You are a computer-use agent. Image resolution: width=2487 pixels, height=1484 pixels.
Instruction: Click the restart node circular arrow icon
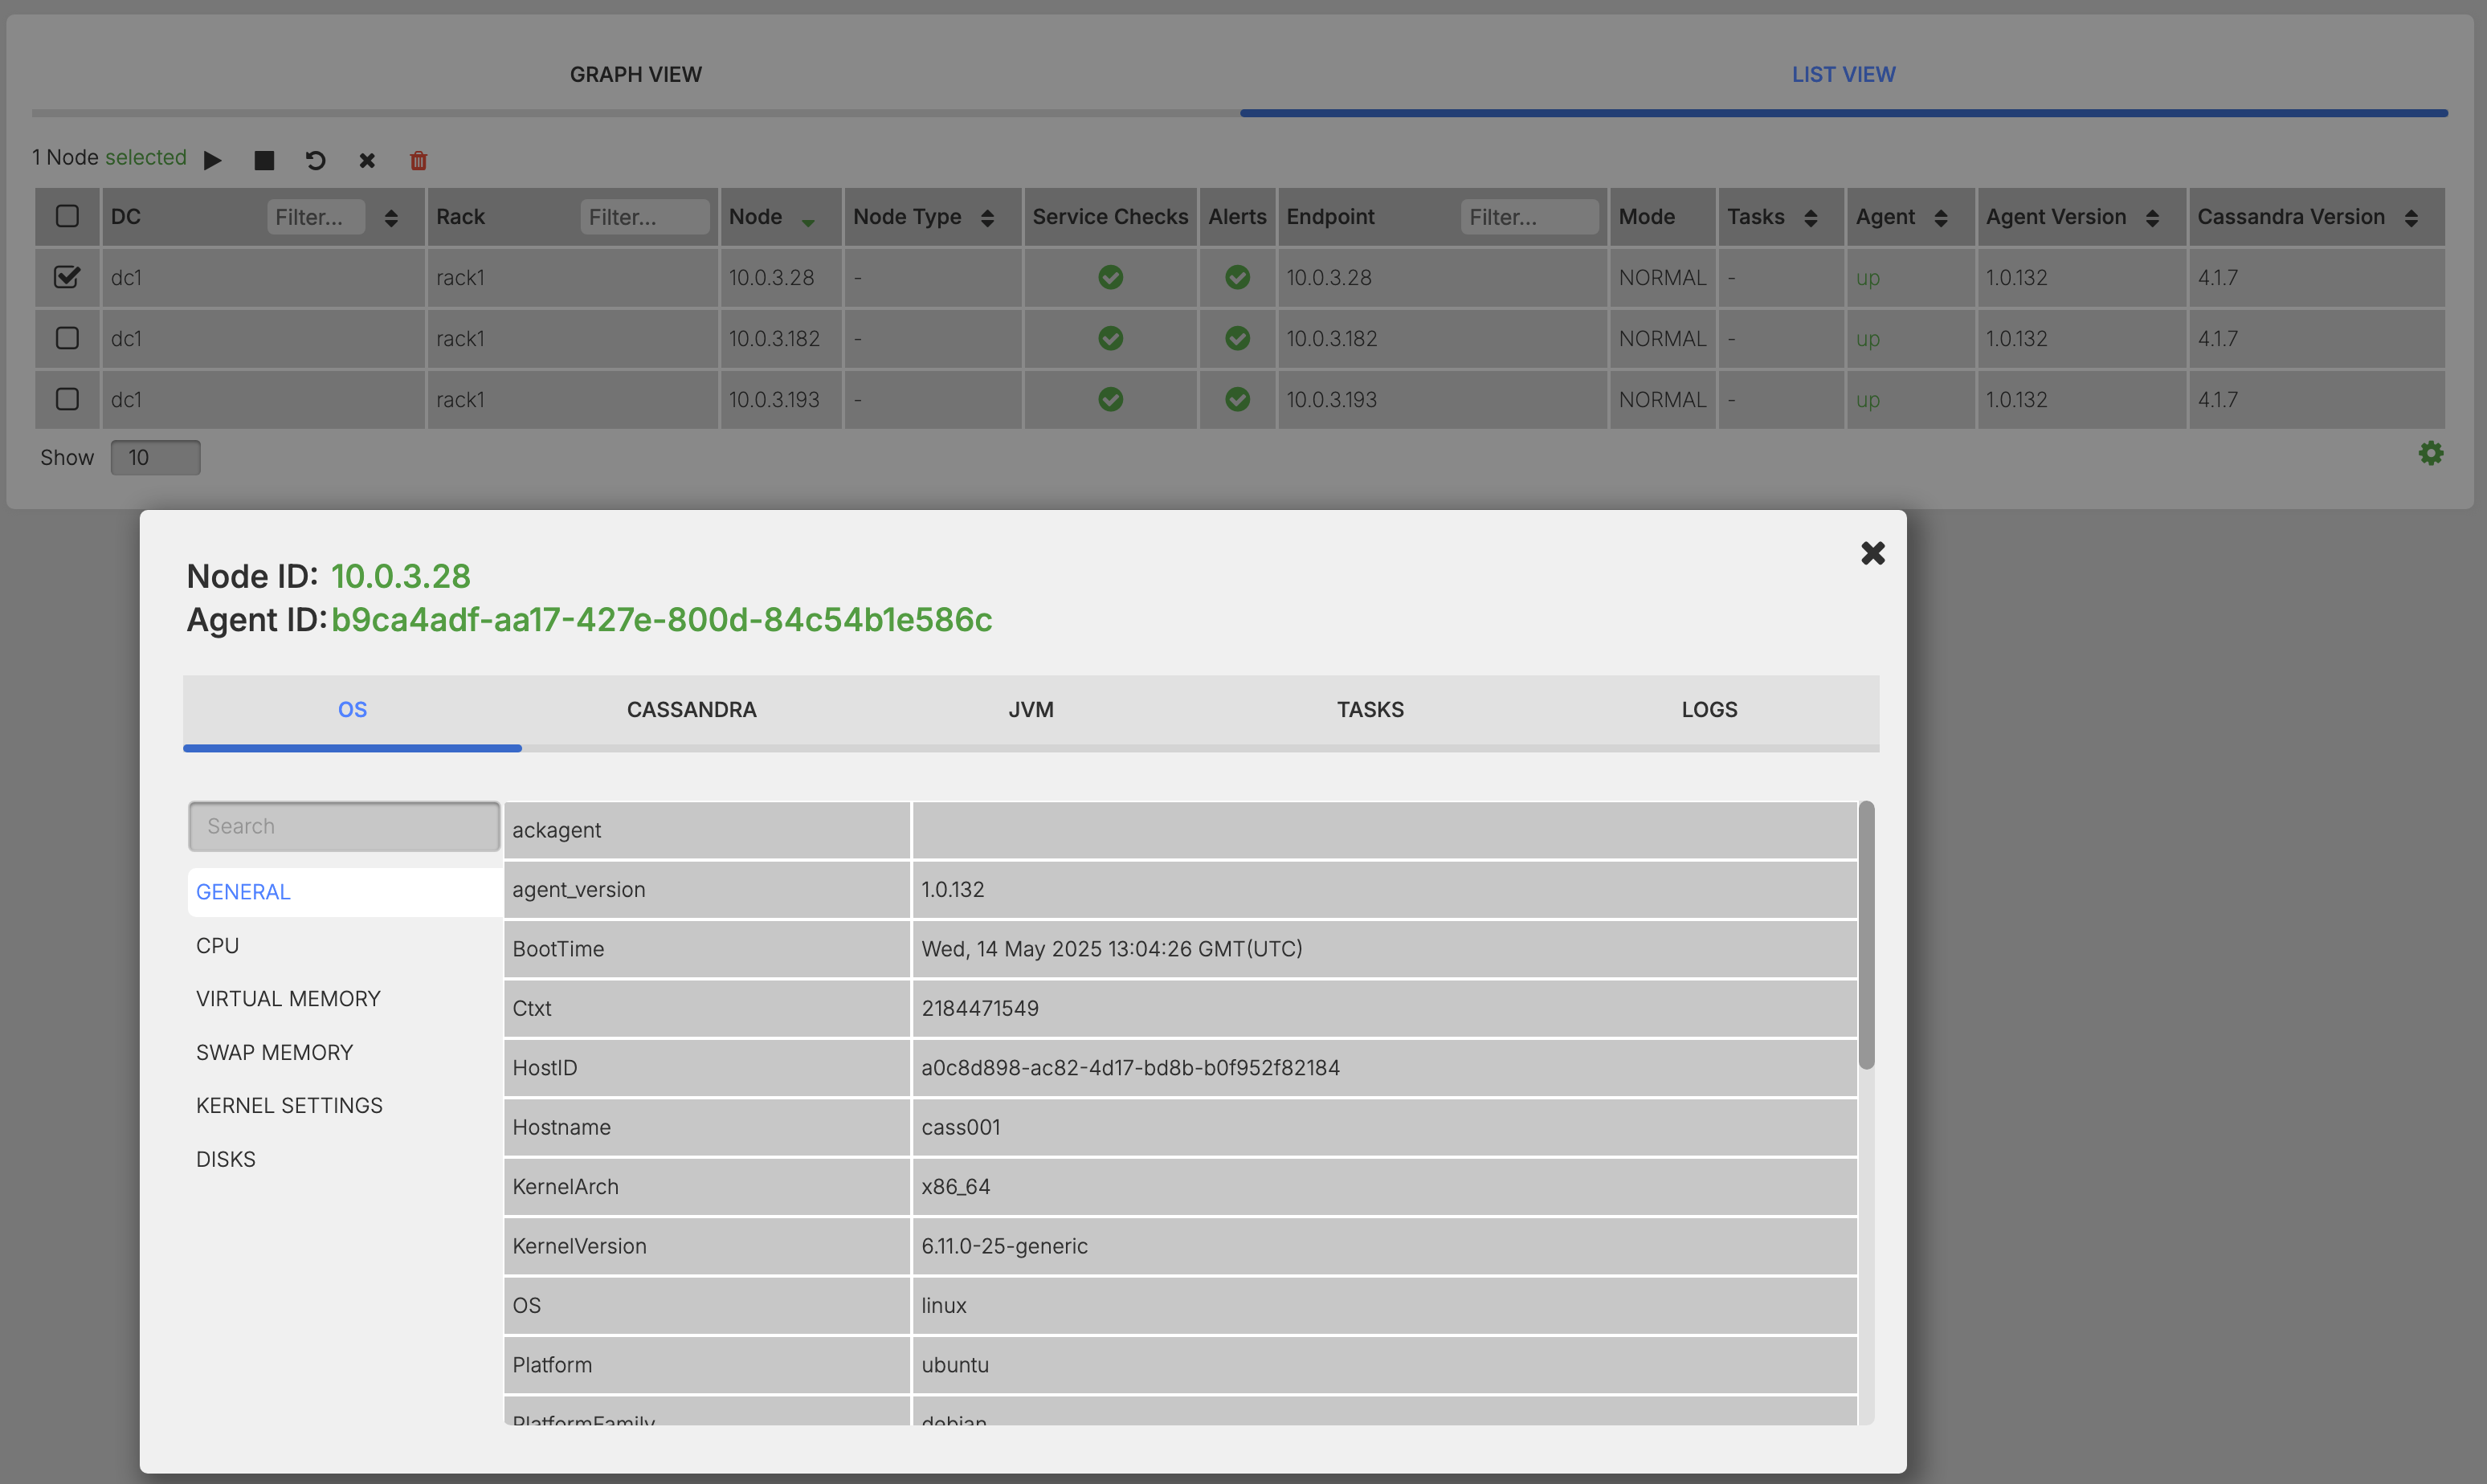[315, 160]
